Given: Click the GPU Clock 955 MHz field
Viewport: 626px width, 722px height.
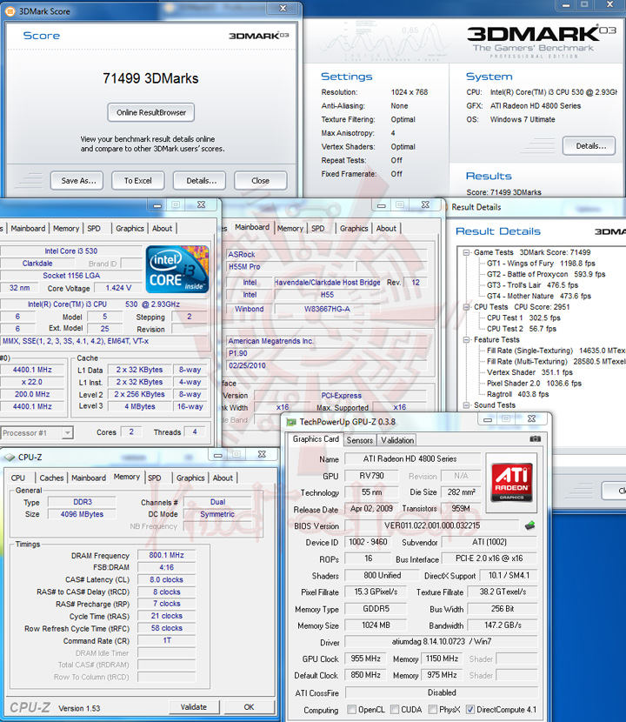Looking at the screenshot, I should (365, 658).
